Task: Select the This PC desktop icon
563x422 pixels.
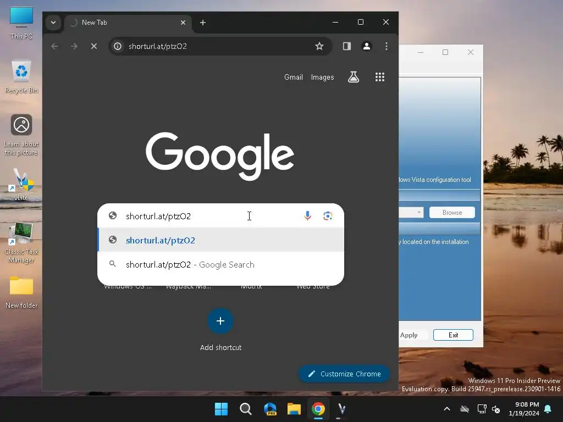Action: (21, 23)
